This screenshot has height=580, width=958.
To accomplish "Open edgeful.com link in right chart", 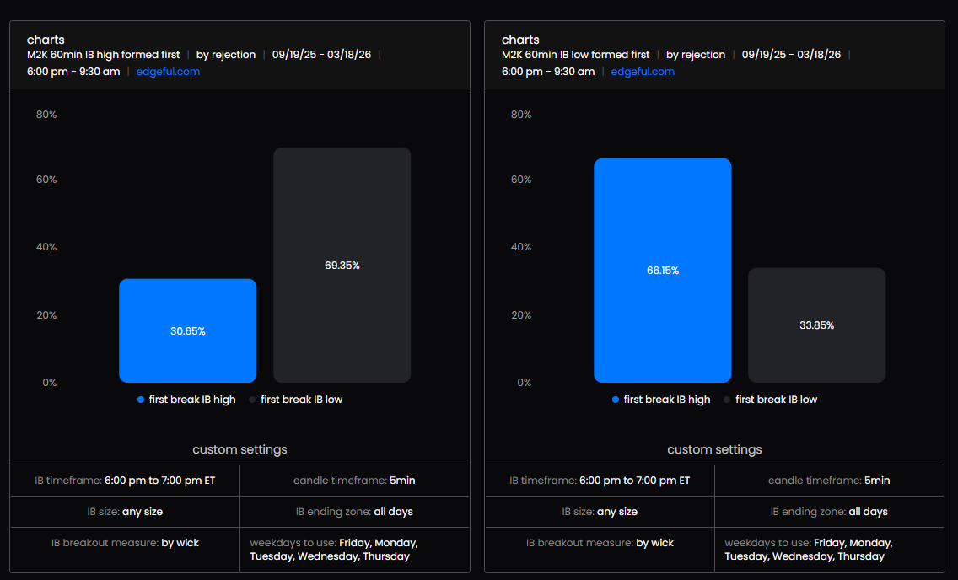I will pos(643,72).
